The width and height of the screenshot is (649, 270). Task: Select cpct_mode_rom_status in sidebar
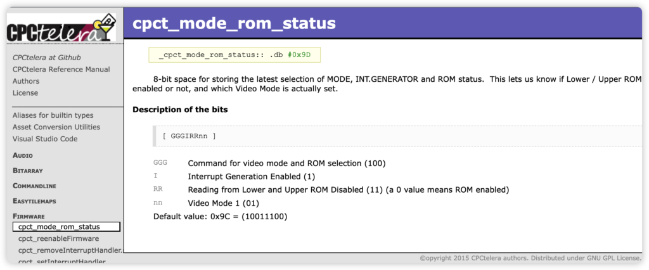coord(66,226)
